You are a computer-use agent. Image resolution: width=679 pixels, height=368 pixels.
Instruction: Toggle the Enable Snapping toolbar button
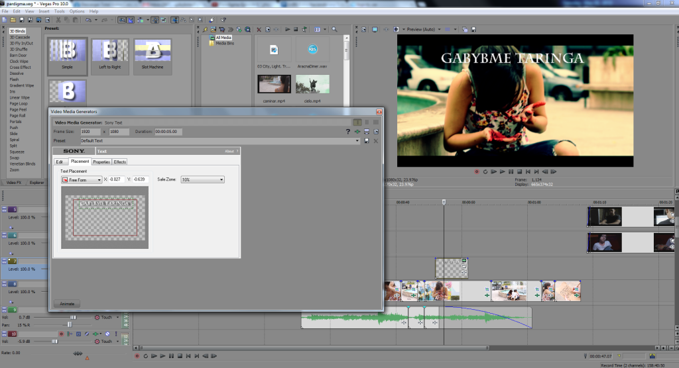click(x=122, y=20)
